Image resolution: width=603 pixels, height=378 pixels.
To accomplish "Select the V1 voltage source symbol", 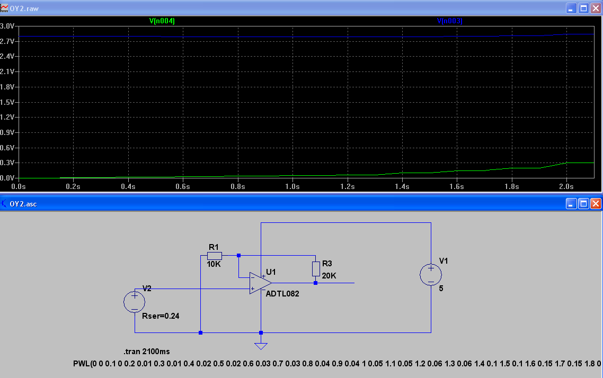I will pyautogui.click(x=431, y=275).
